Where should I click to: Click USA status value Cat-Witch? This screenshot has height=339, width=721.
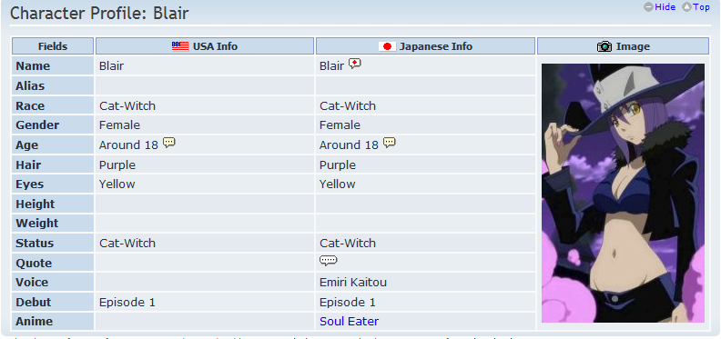point(127,243)
